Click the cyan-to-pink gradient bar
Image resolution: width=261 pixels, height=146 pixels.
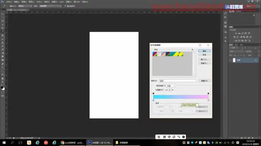[x=181, y=97]
